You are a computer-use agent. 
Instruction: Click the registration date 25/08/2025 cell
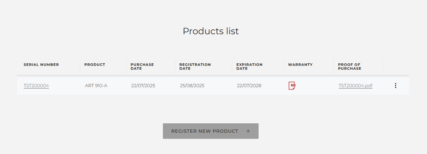tap(192, 86)
